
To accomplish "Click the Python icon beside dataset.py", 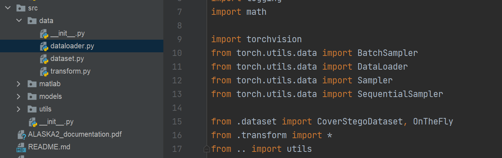I will [x=44, y=59].
